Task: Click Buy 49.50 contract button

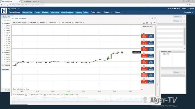Action: (151, 49)
